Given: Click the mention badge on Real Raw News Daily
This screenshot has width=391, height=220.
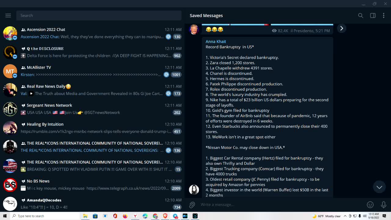Looking at the screenshot, I should point(168,94).
